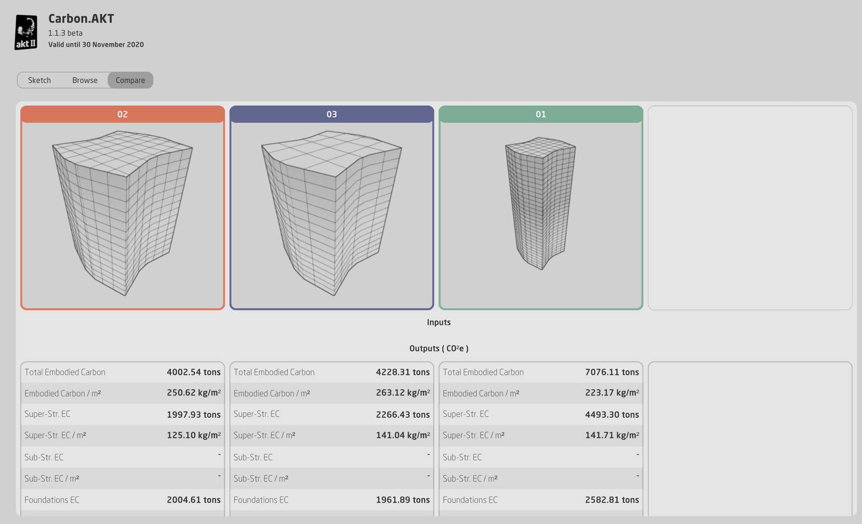
Task: Click the 2004.61 tons foundations value
Action: (x=194, y=500)
